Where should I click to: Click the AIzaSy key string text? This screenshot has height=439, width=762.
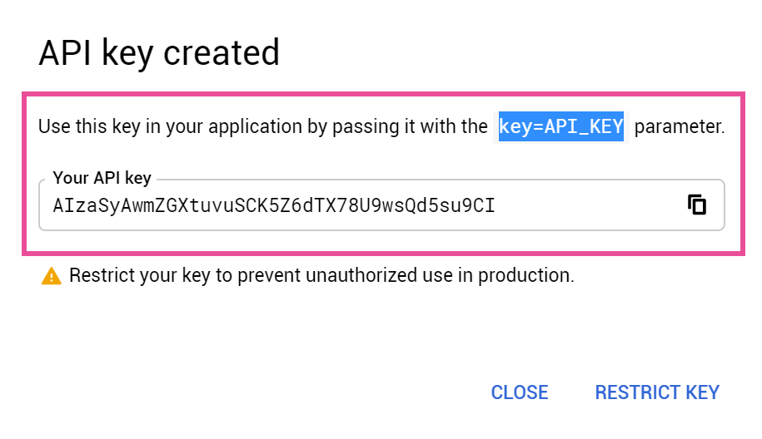[x=274, y=205]
